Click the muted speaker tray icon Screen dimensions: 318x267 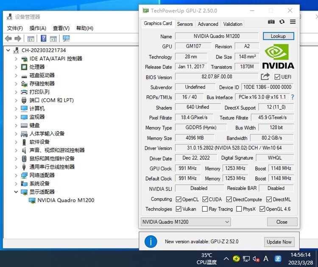(256, 259)
